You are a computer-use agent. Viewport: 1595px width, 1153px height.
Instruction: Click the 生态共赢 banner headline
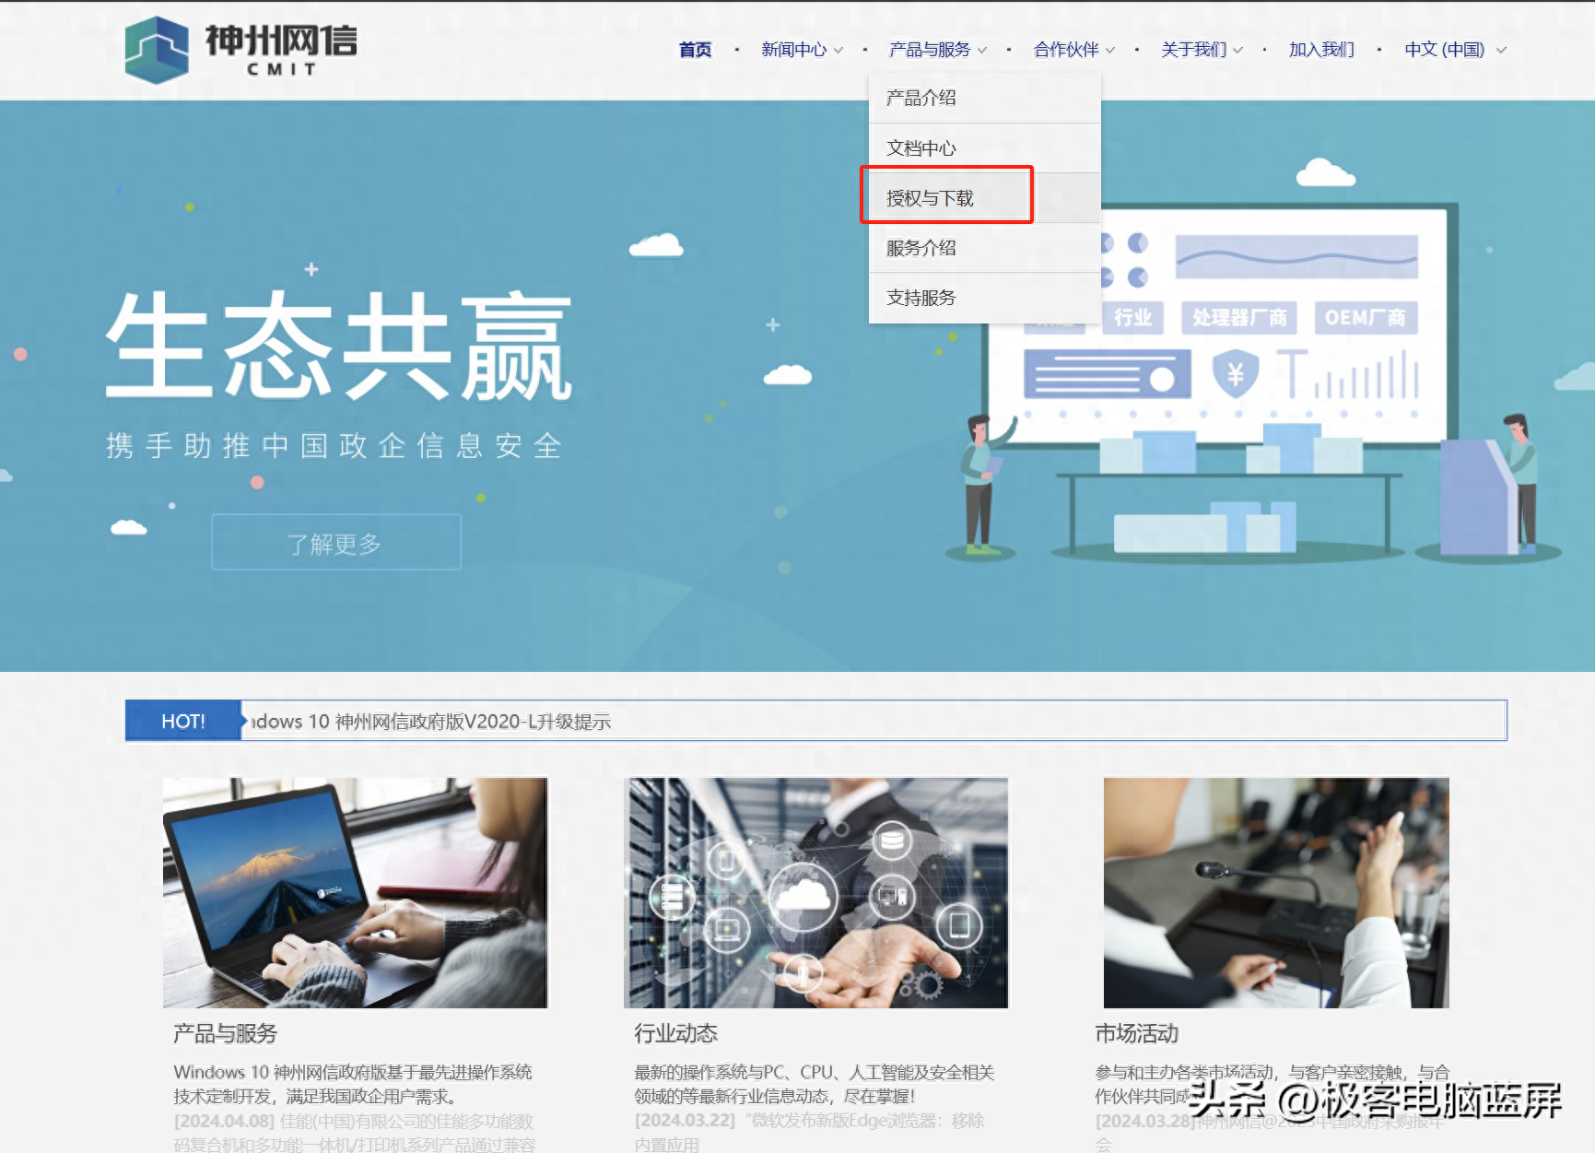(x=339, y=346)
